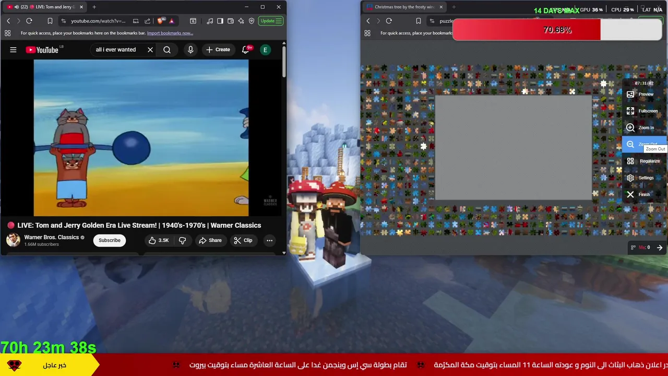Follow the Import bookmarks now link
This screenshot has width=668, height=376.
(170, 33)
